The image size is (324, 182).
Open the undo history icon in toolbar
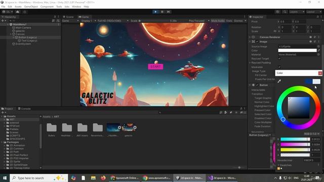pos(277,12)
